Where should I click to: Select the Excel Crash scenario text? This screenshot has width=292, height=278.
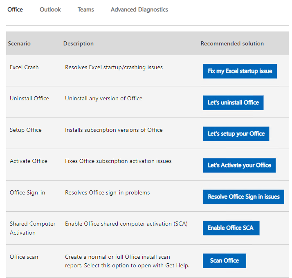click(x=24, y=67)
